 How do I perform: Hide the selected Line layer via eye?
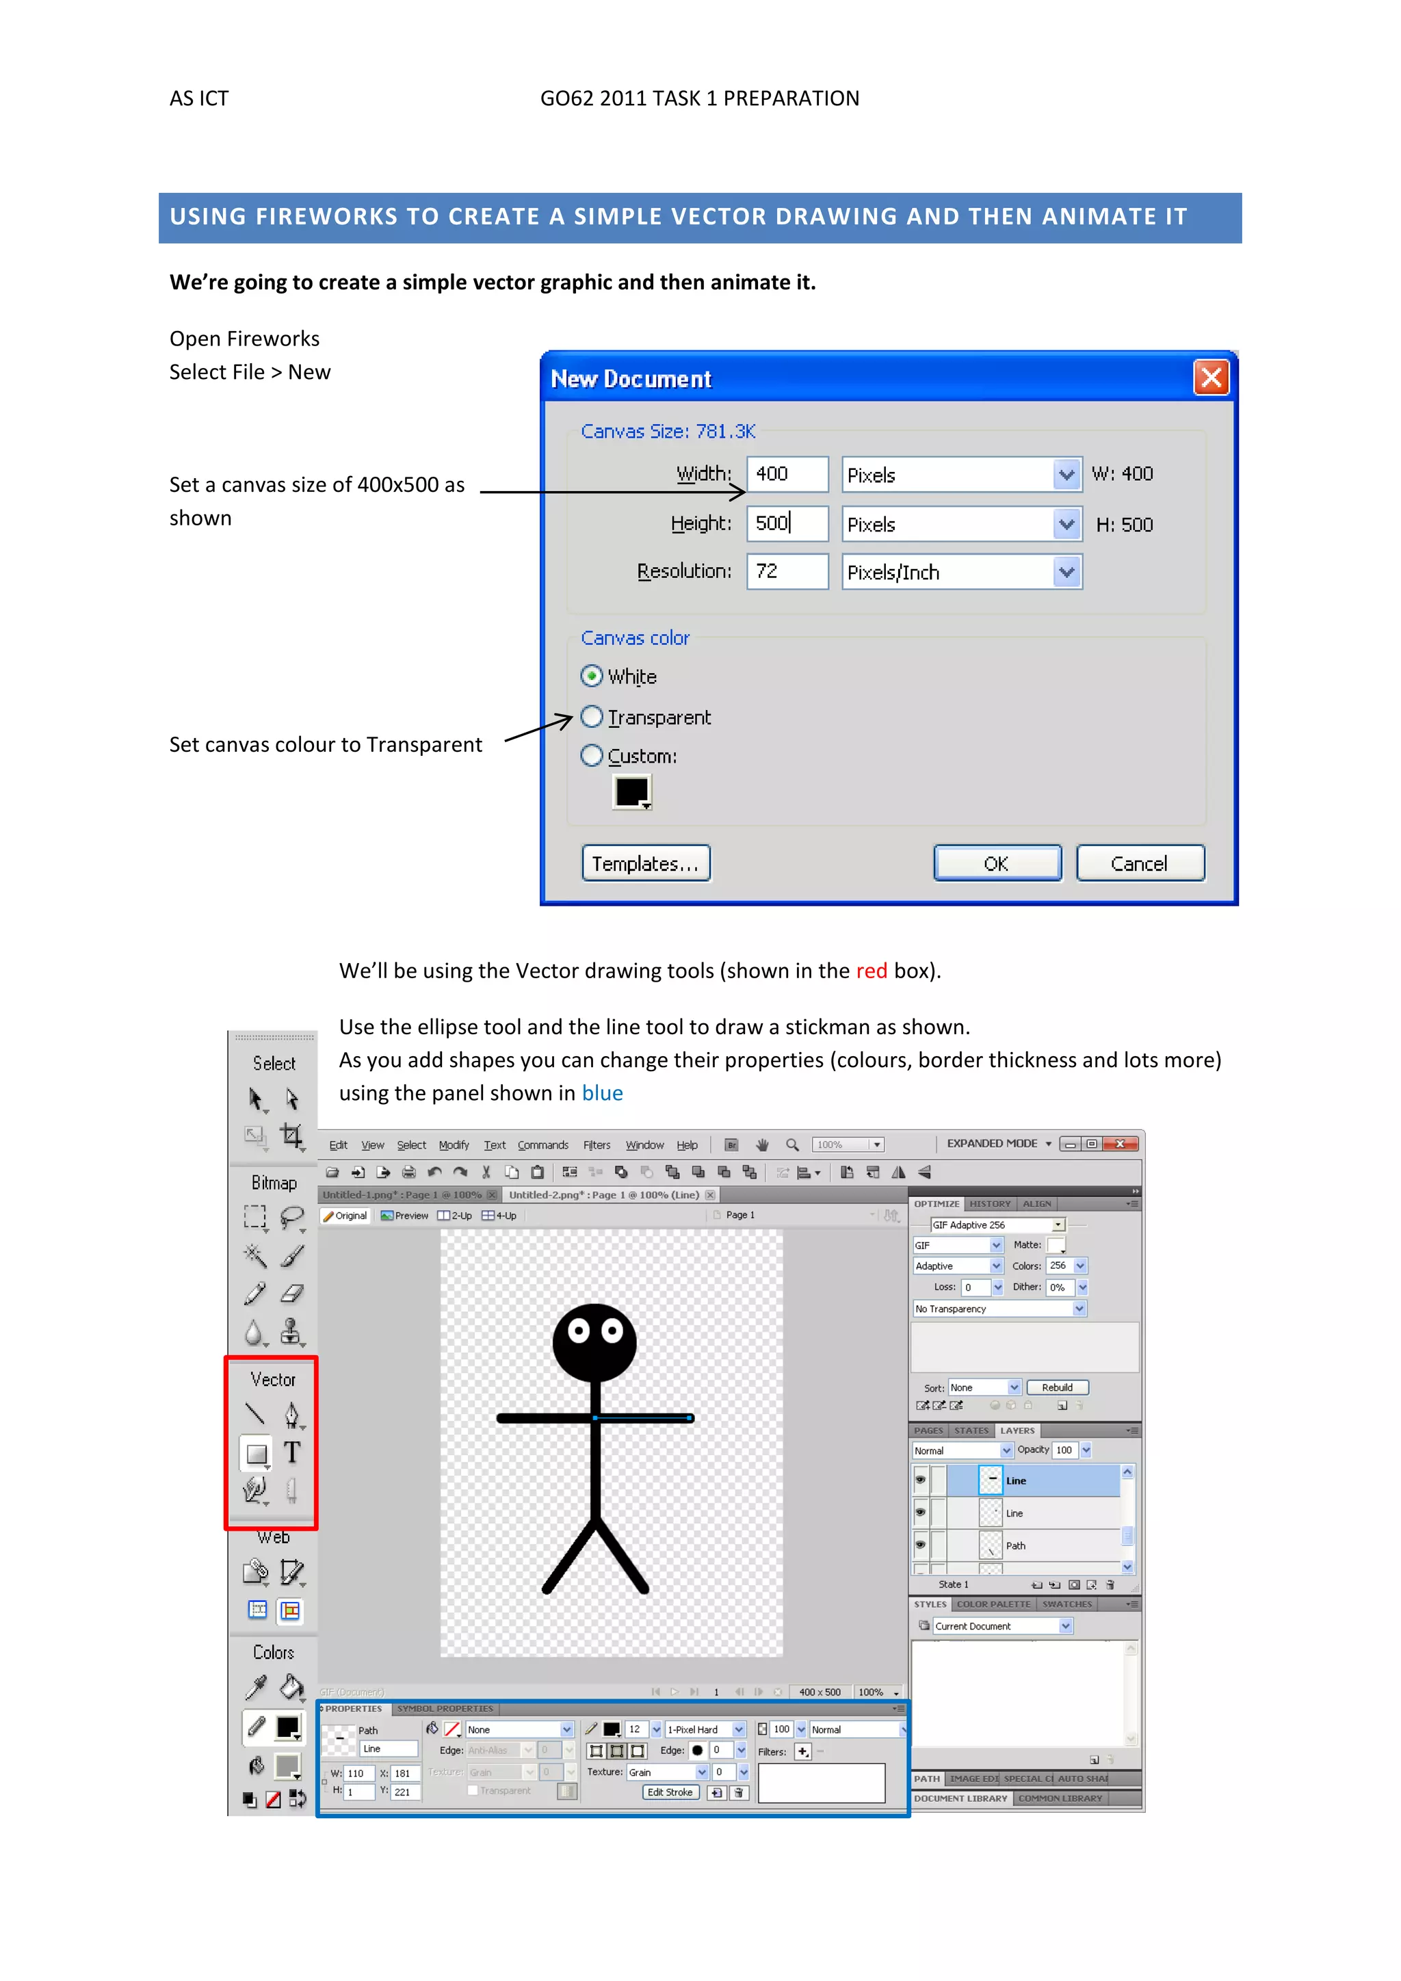[921, 1480]
